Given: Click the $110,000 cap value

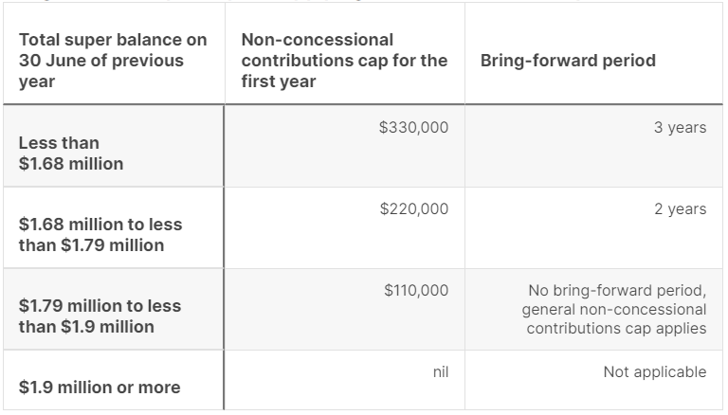Looking at the screenshot, I should point(416,290).
